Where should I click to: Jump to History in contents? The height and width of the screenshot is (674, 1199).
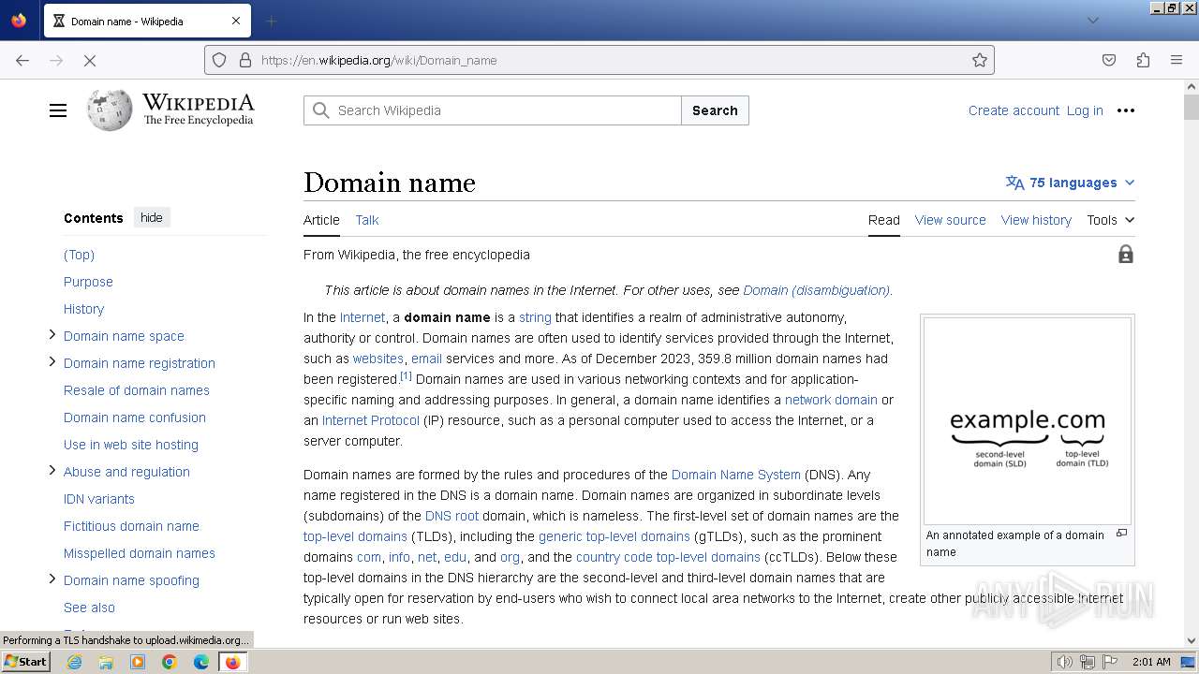[x=83, y=309]
